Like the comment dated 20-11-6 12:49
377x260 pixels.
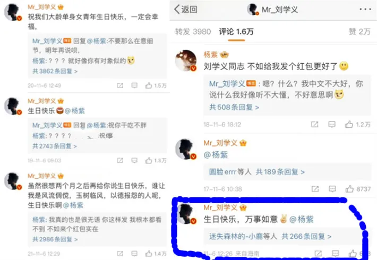click(x=149, y=85)
